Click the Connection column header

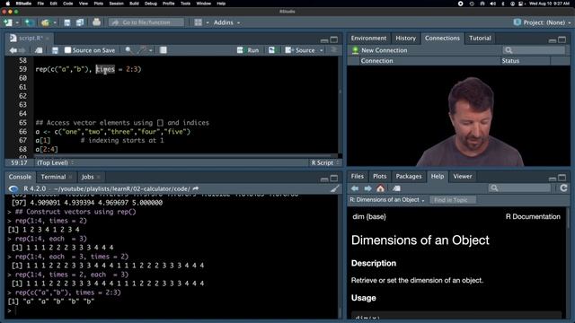376,61
